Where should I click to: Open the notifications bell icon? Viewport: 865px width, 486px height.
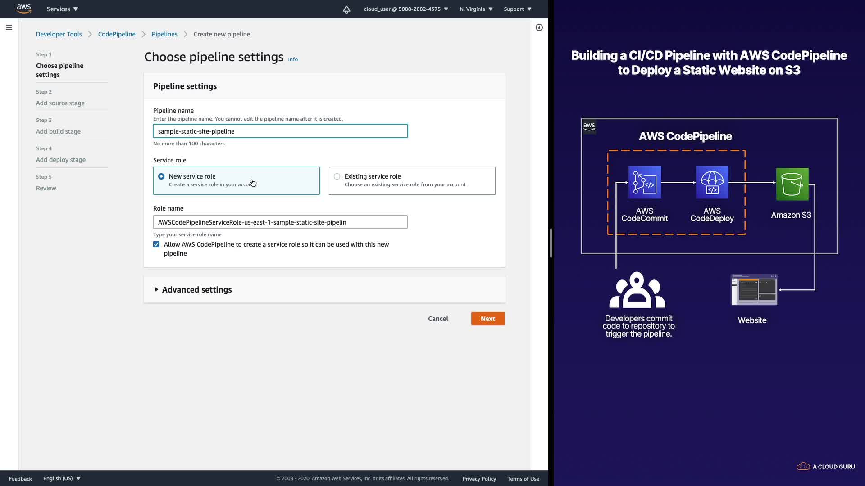(346, 9)
